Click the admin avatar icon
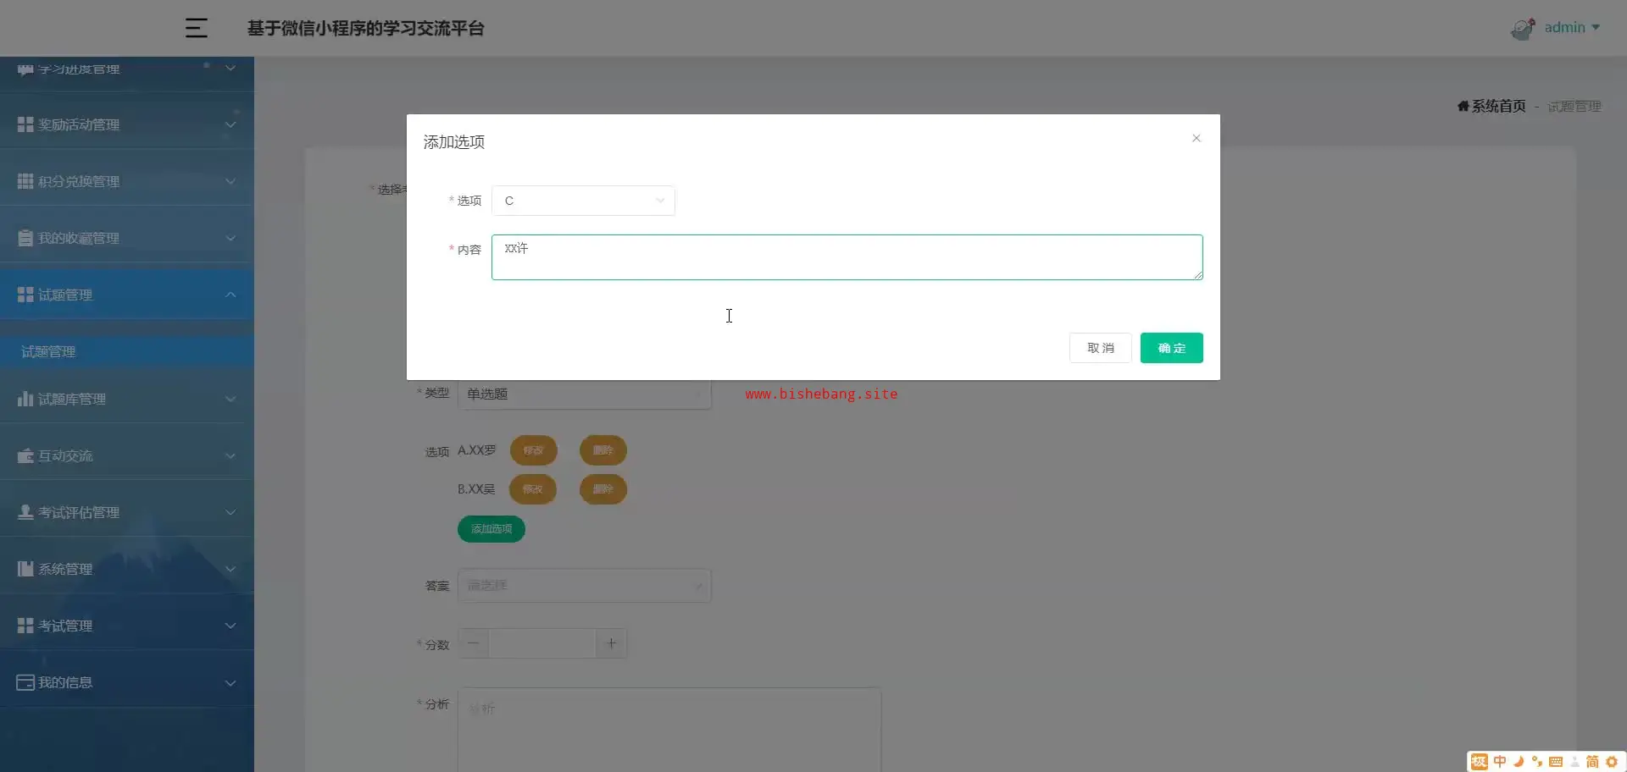This screenshot has width=1627, height=772. point(1523,29)
